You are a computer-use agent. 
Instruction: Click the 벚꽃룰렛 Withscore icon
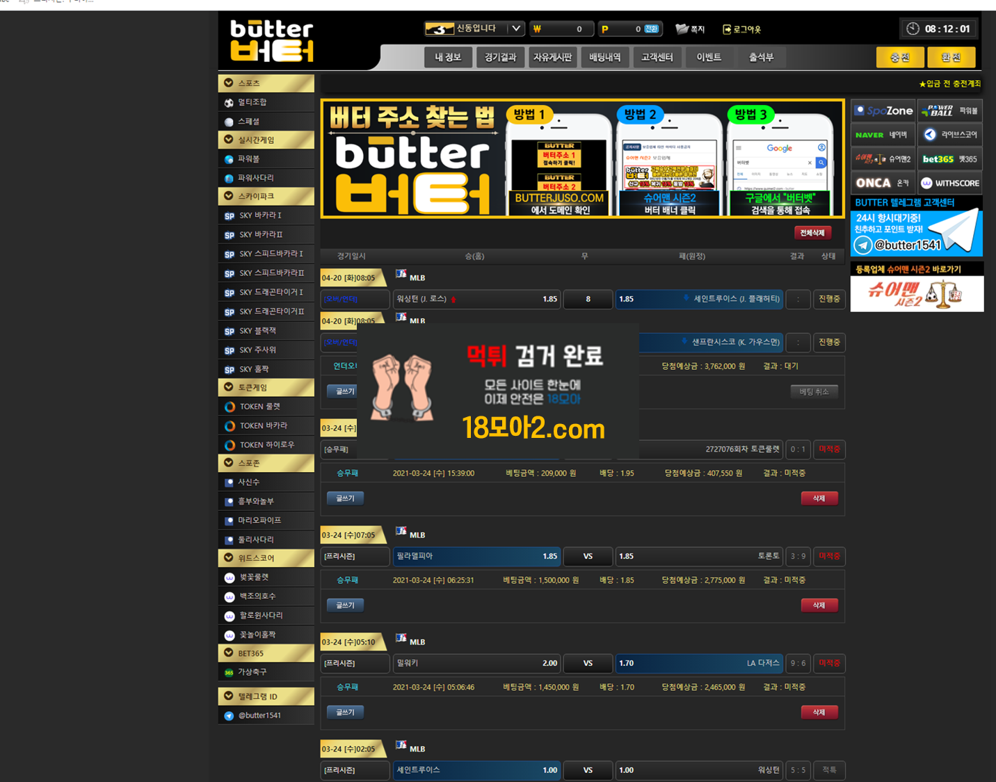coord(230,578)
